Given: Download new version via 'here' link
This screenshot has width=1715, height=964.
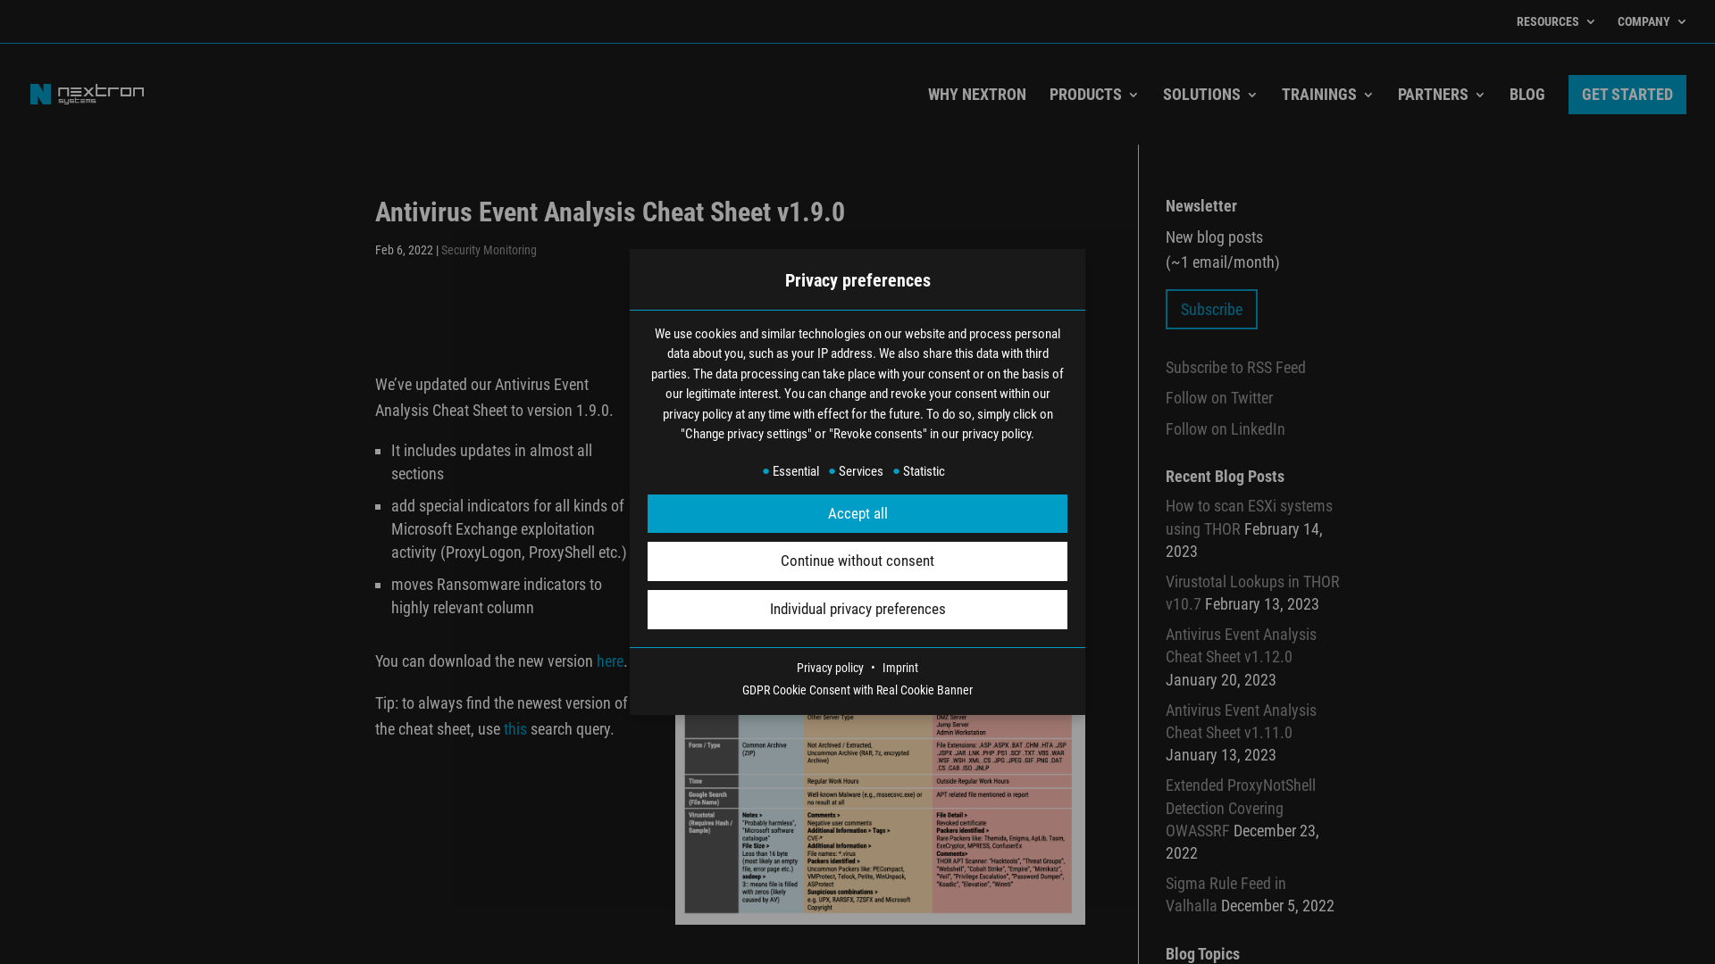Looking at the screenshot, I should click(609, 661).
